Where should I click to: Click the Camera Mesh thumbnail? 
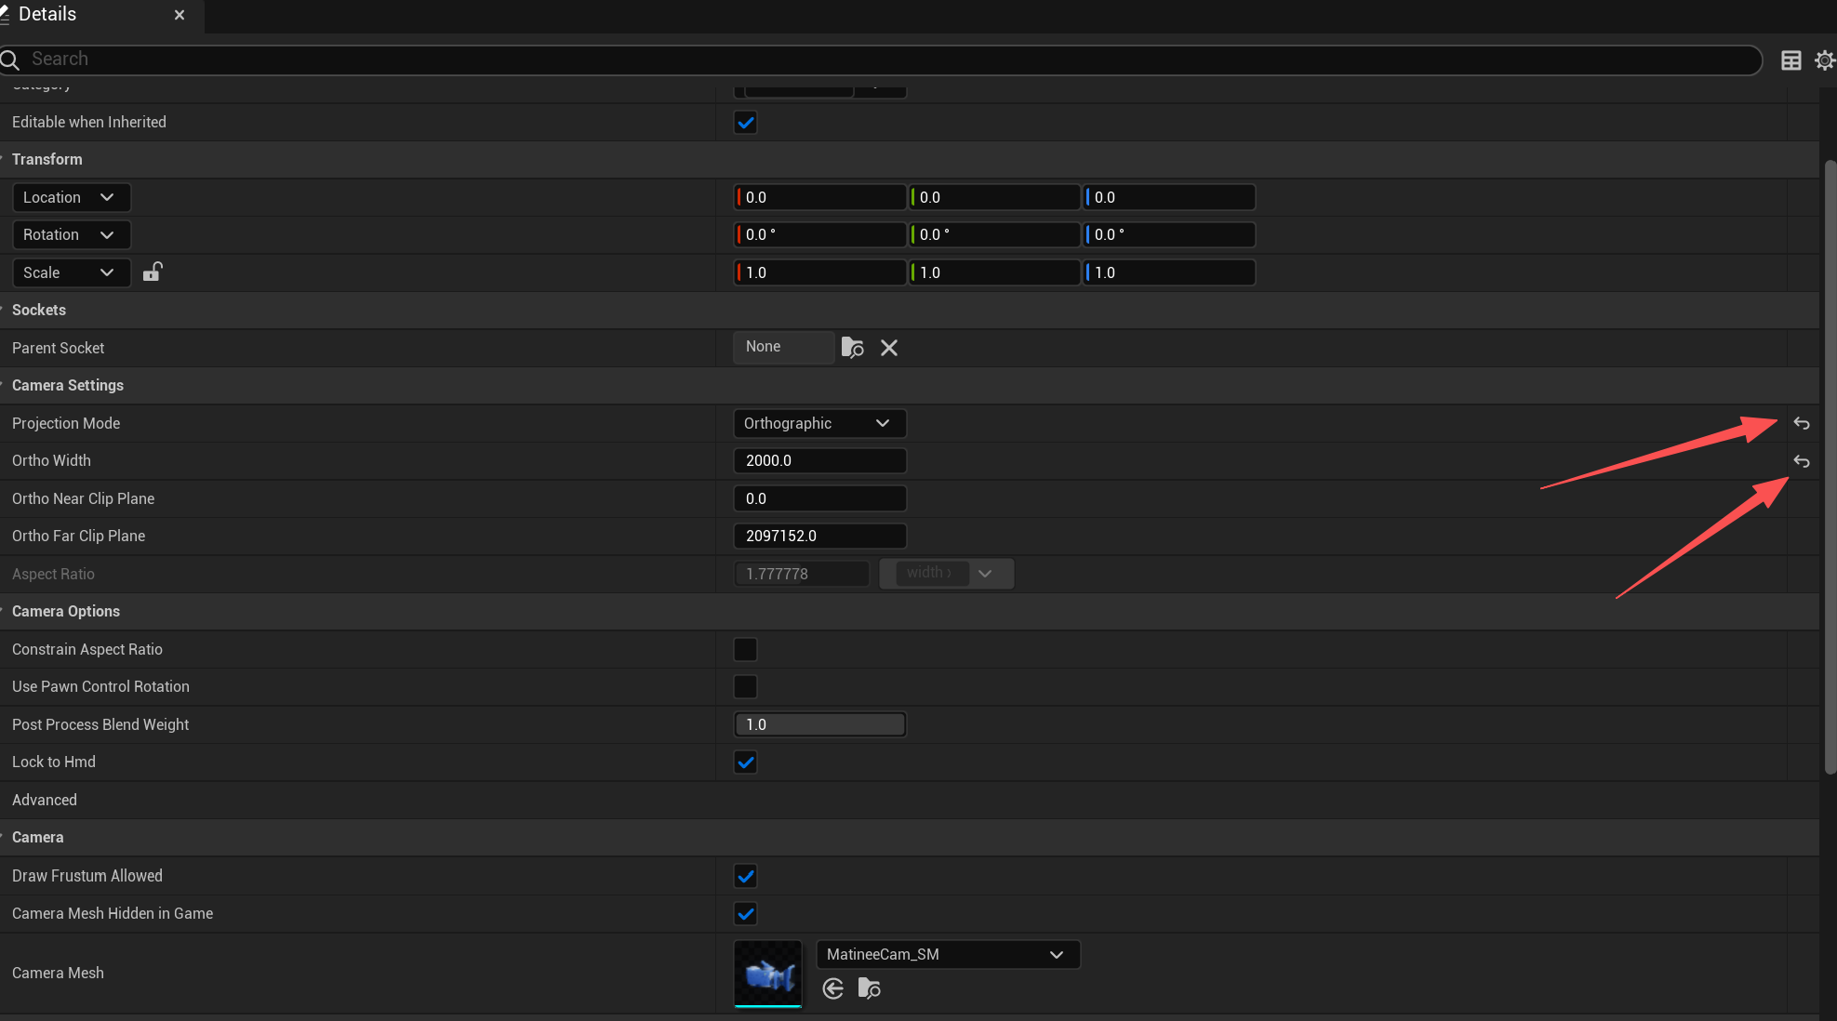tap(767, 974)
